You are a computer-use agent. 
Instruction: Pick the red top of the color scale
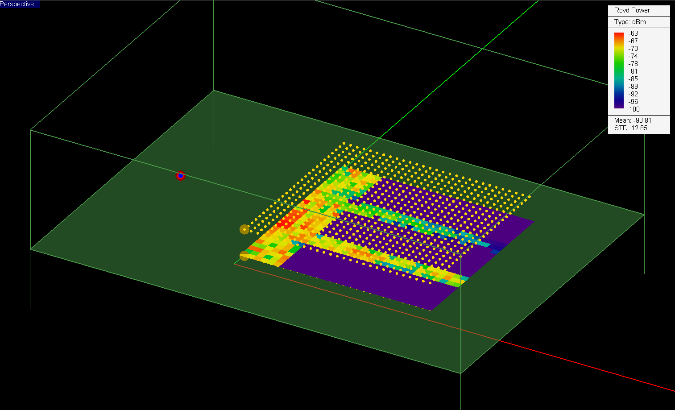(619, 35)
